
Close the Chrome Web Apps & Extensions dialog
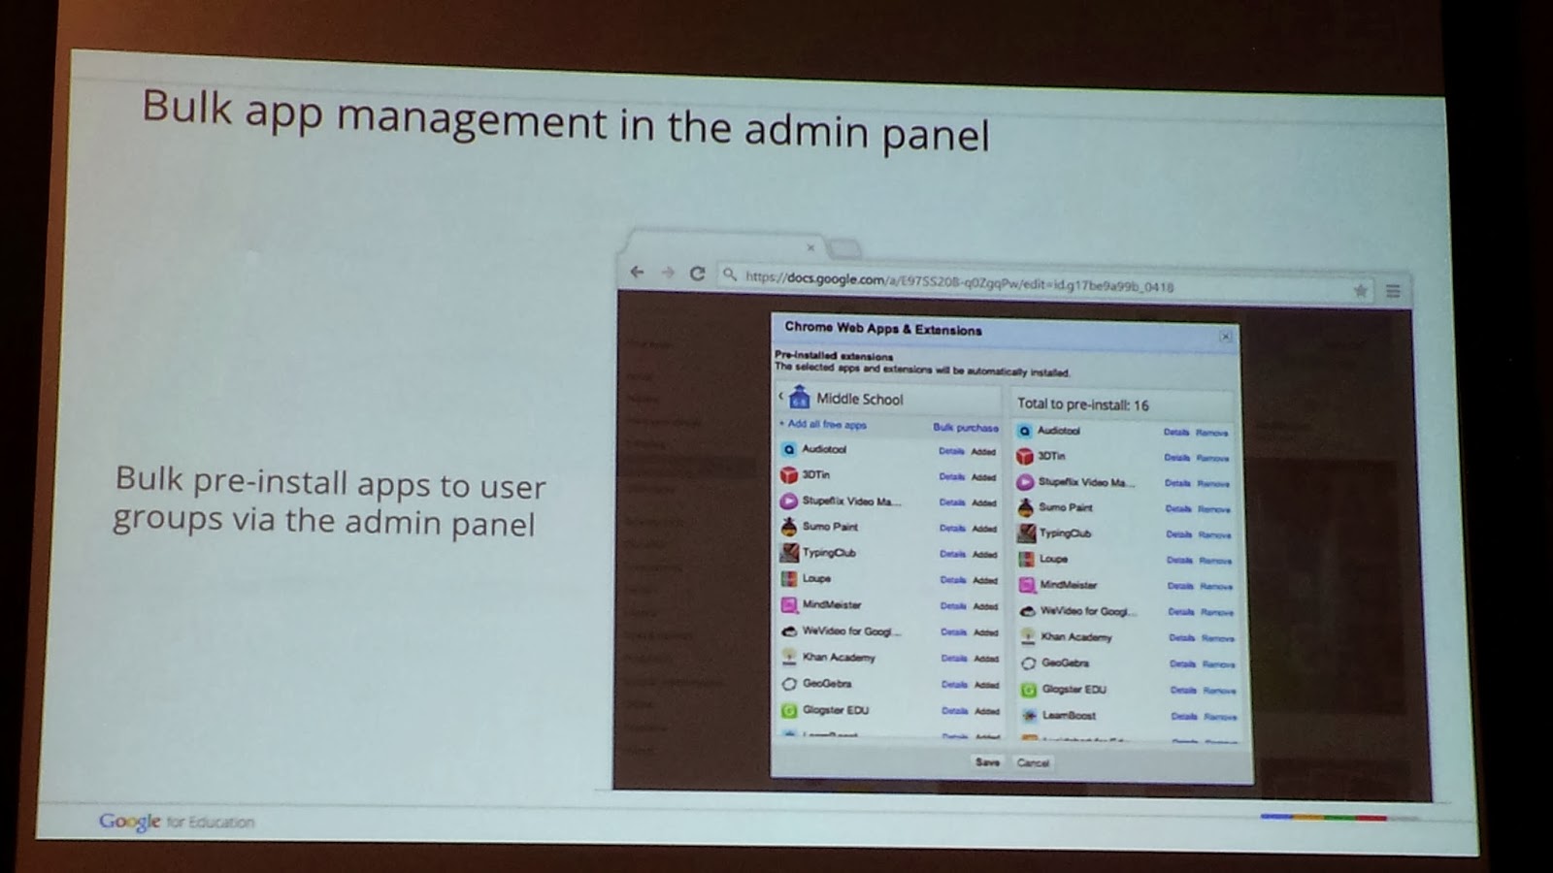[x=1225, y=337]
